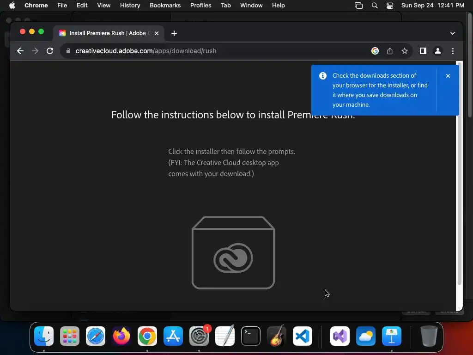The height and width of the screenshot is (355, 473).
Task: Open Weather app from the Dock
Action: tap(366, 336)
